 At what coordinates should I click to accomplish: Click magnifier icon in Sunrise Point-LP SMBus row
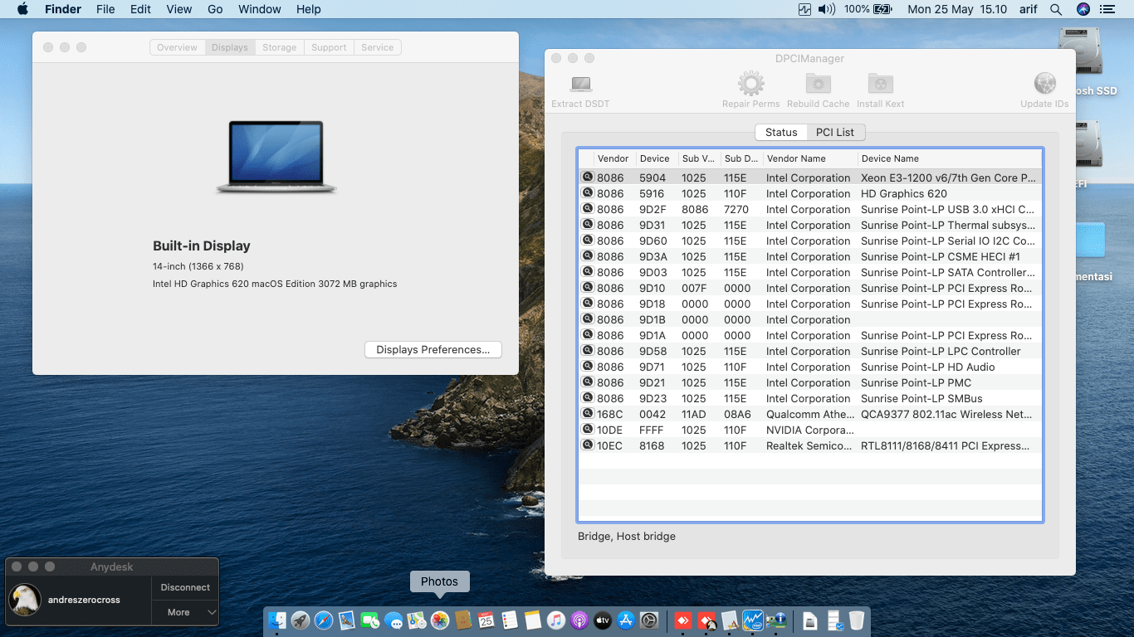click(x=587, y=398)
